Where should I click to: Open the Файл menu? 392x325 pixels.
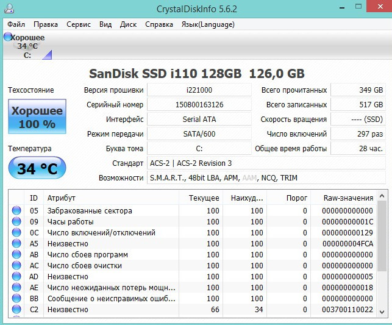pyautogui.click(x=16, y=24)
